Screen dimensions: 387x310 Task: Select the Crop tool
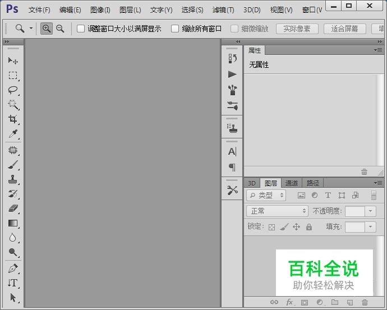point(13,119)
